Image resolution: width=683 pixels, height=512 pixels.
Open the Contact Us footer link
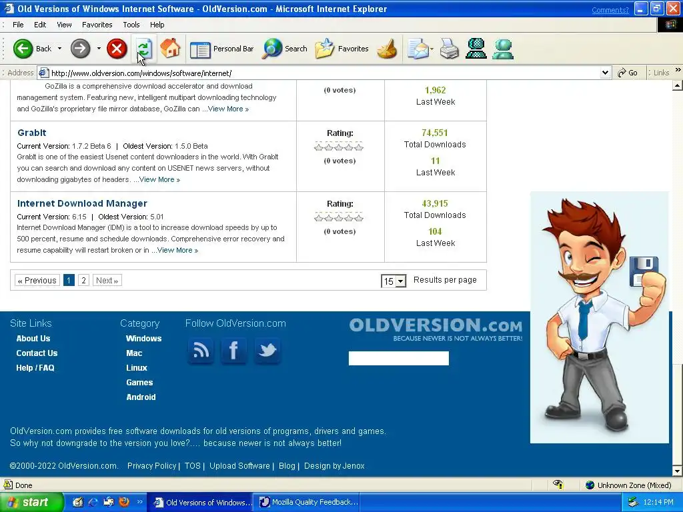[37, 353]
